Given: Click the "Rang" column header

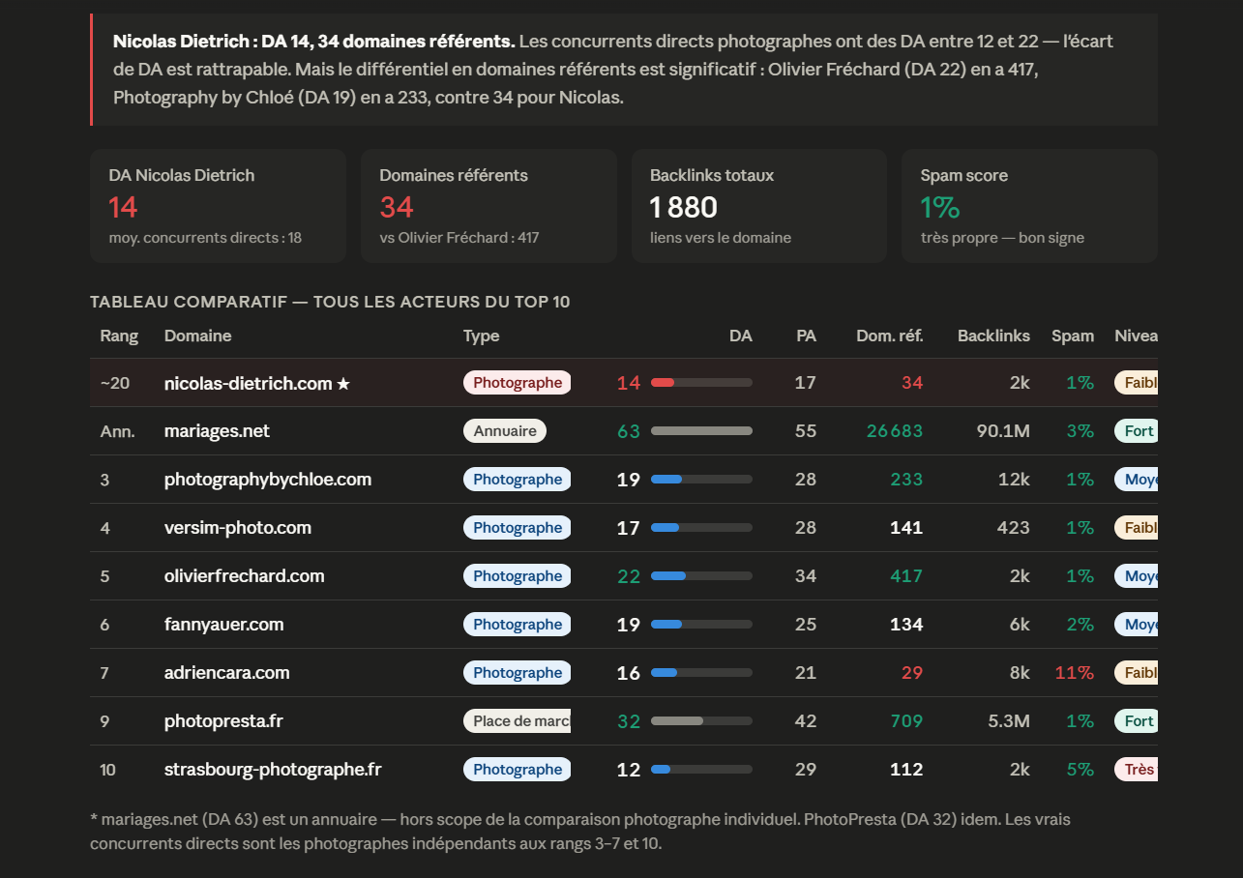Looking at the screenshot, I should pyautogui.click(x=119, y=336).
